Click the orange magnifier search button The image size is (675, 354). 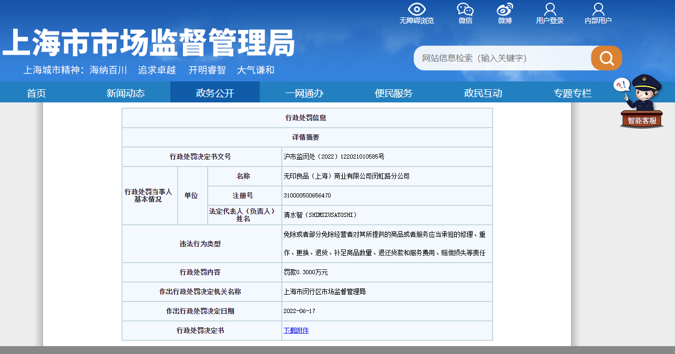coord(607,58)
